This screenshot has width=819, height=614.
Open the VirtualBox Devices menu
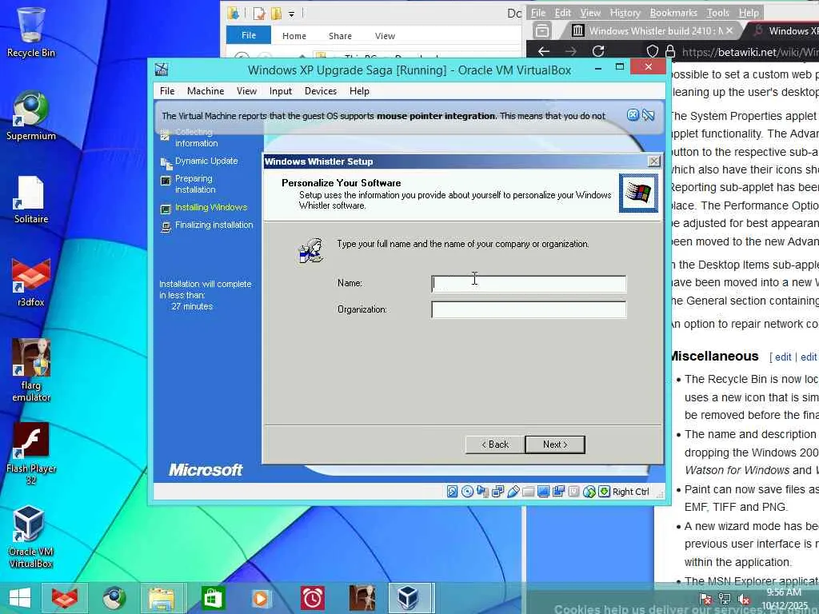pos(321,91)
